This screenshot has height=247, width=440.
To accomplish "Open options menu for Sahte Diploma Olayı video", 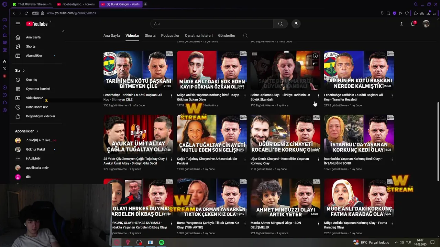I will (x=318, y=95).
